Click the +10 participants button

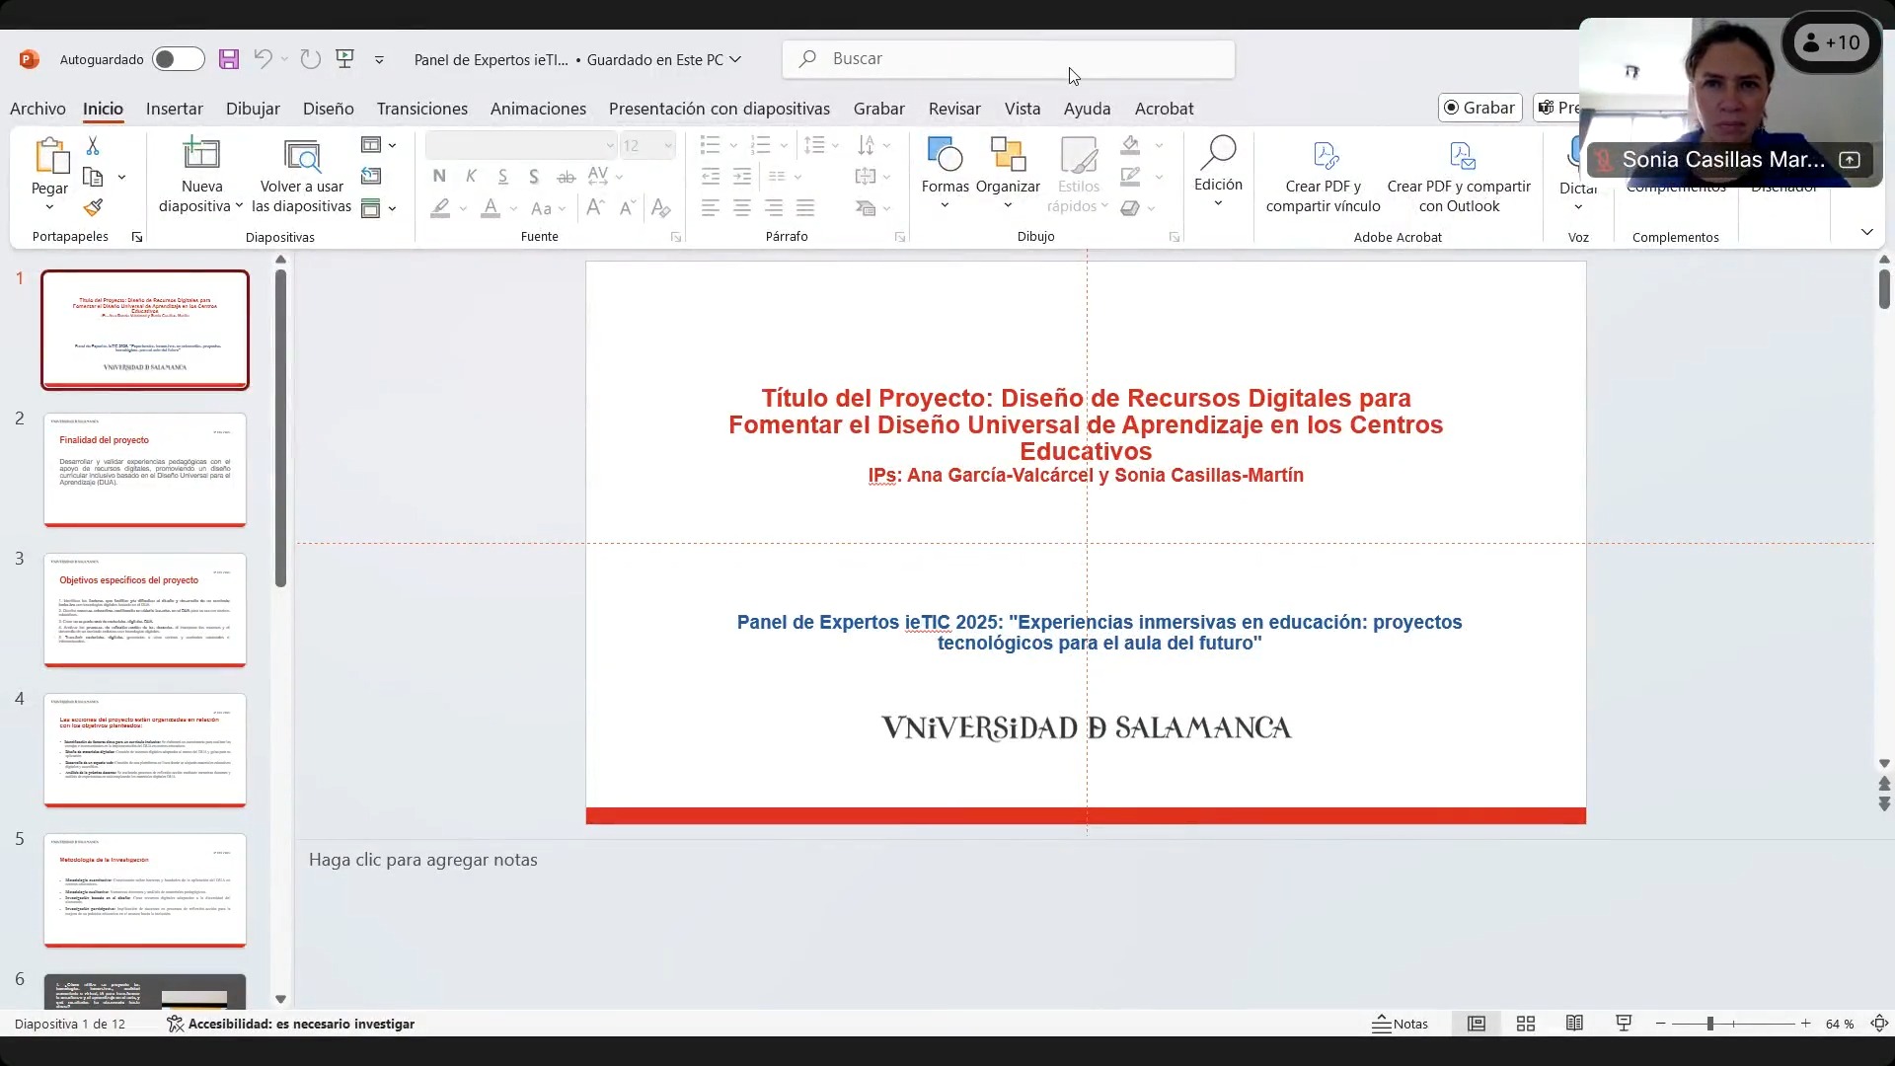(x=1832, y=43)
